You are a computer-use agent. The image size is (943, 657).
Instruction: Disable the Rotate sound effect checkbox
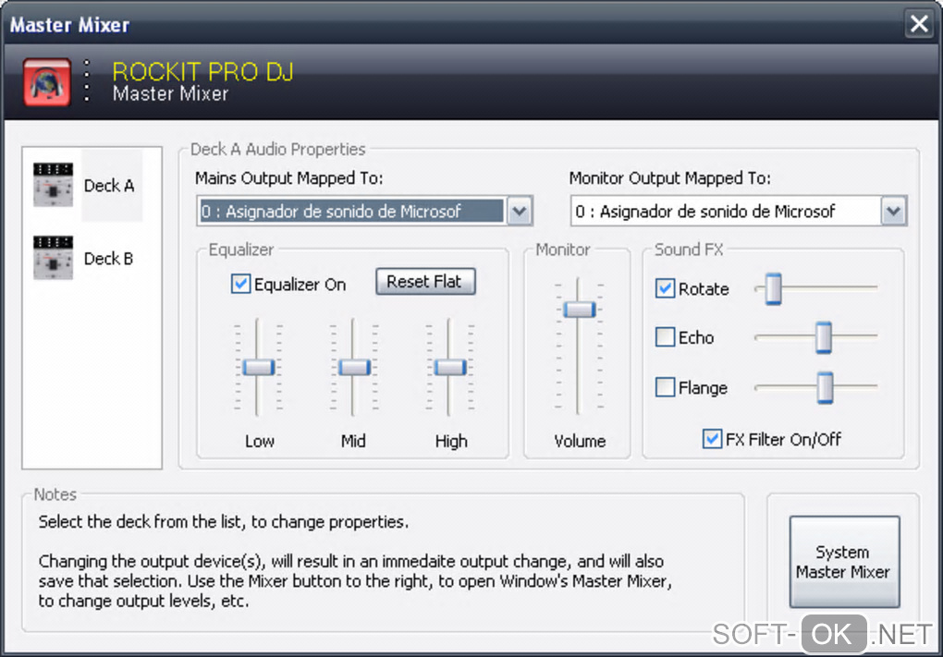pyautogui.click(x=665, y=288)
